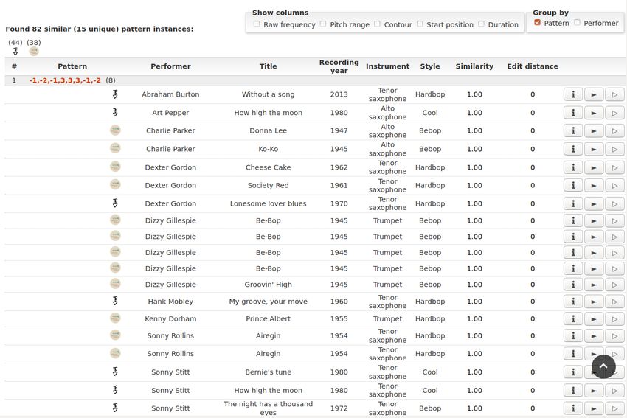This screenshot has width=627, height=418.
Task: Click solid play button for Prince Albert
Action: (594, 319)
